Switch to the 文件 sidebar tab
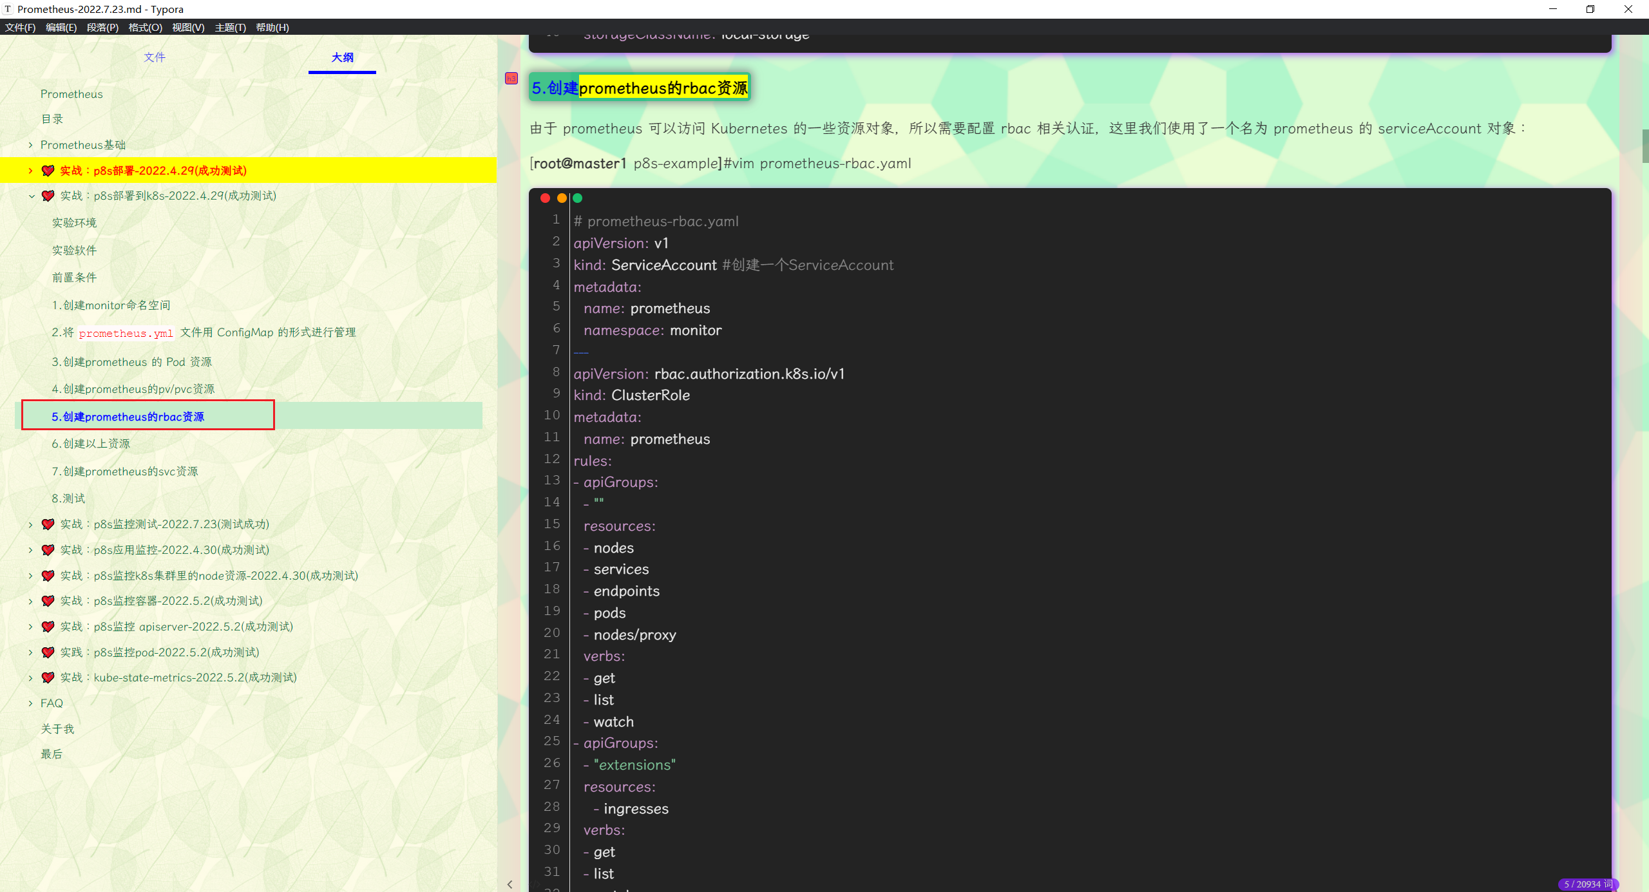The width and height of the screenshot is (1649, 892). click(x=155, y=57)
